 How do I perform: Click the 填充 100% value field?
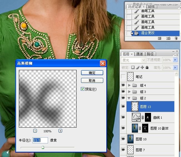point(168,67)
